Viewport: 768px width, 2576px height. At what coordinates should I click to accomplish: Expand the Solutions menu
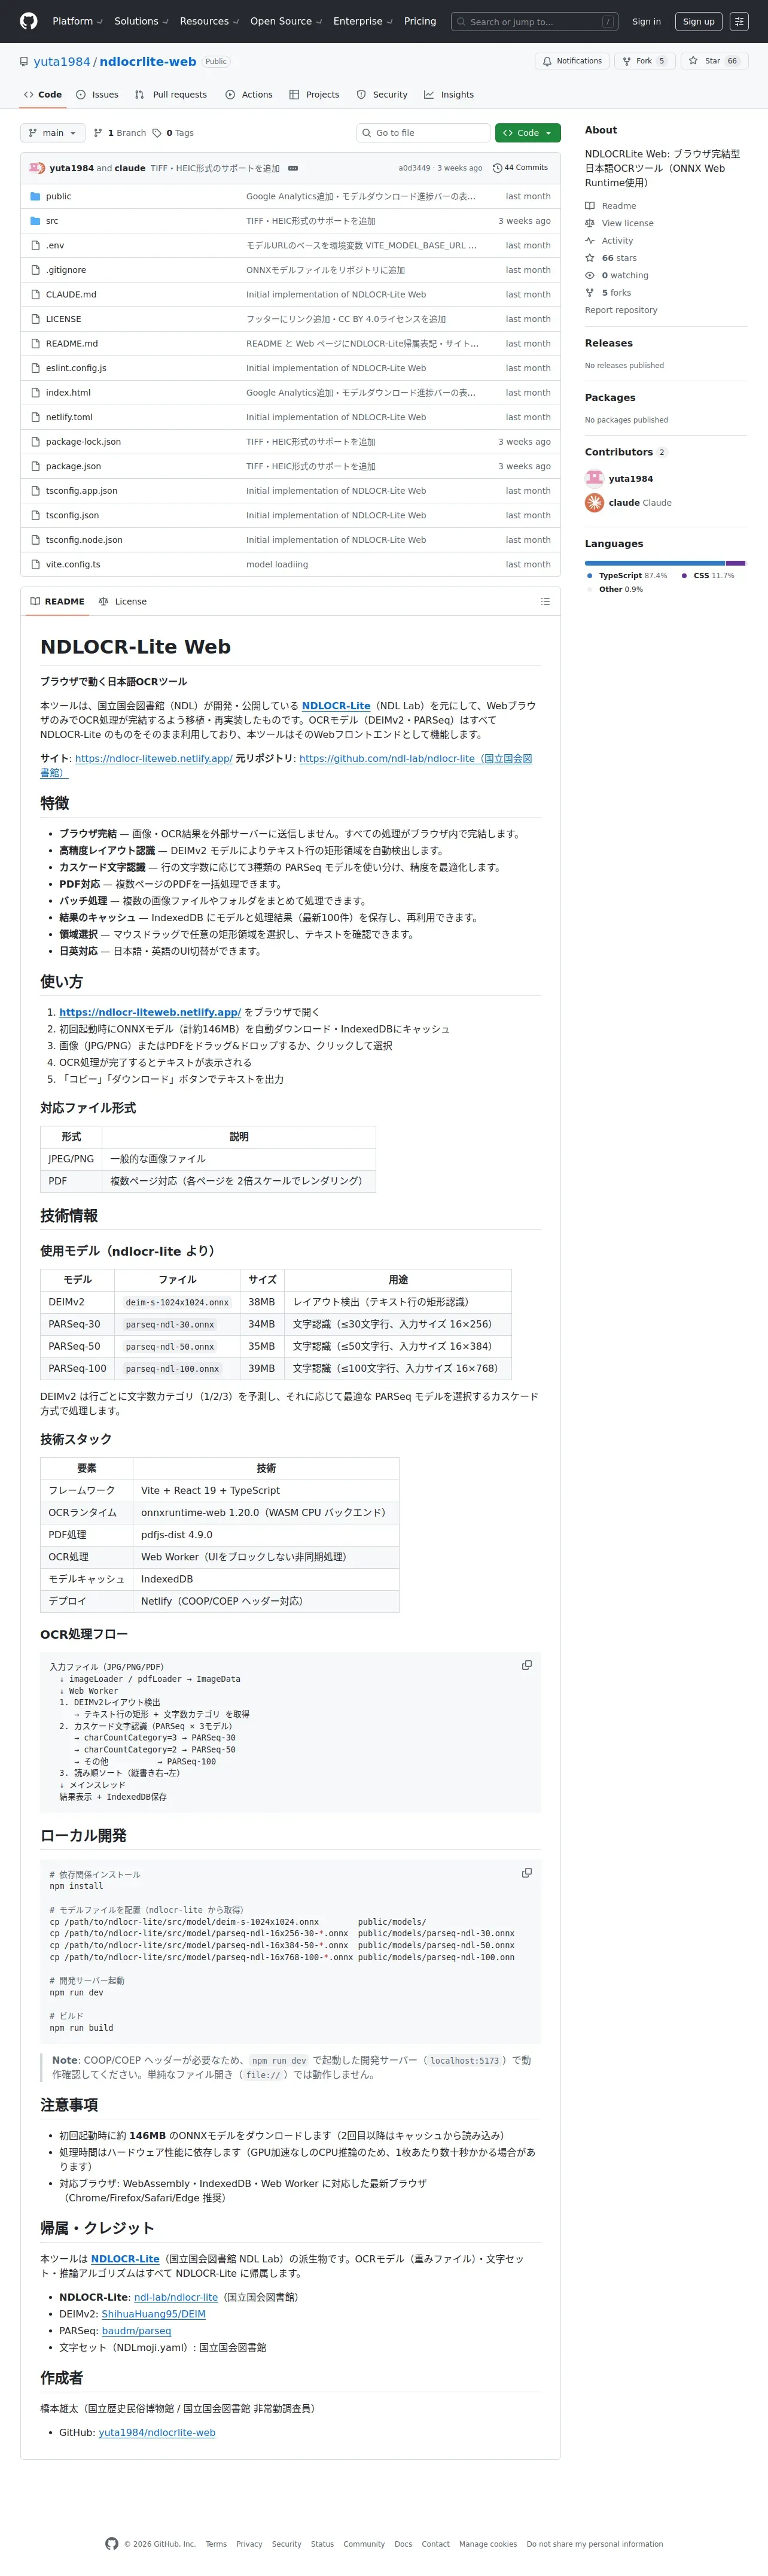pos(141,21)
